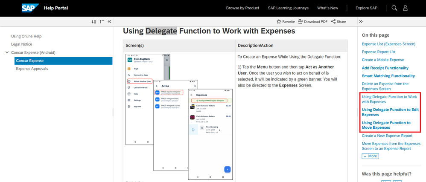Open Using Online Help topic
Screen dimensions: 426x182
click(x=26, y=36)
